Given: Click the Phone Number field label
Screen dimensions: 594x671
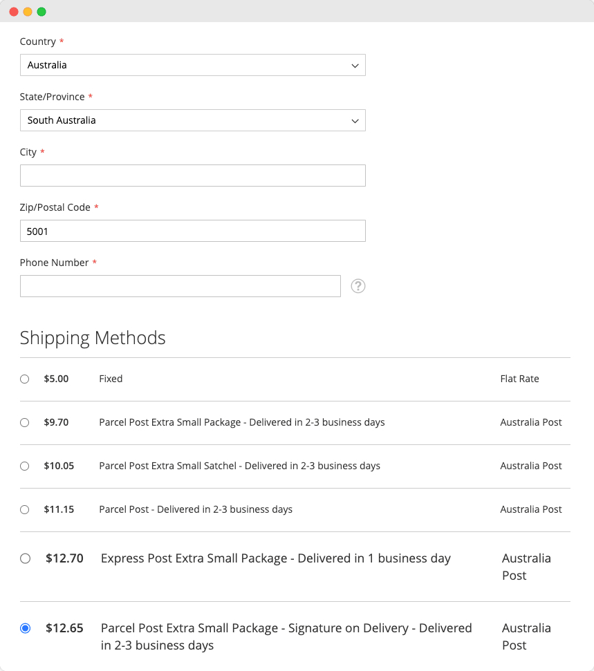Looking at the screenshot, I should pos(55,263).
